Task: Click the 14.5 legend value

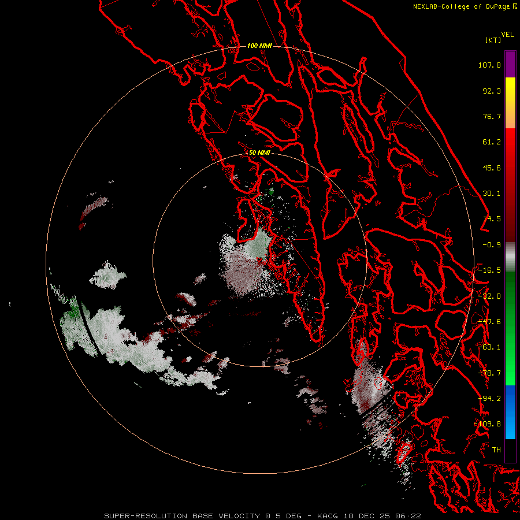Action: click(x=492, y=219)
